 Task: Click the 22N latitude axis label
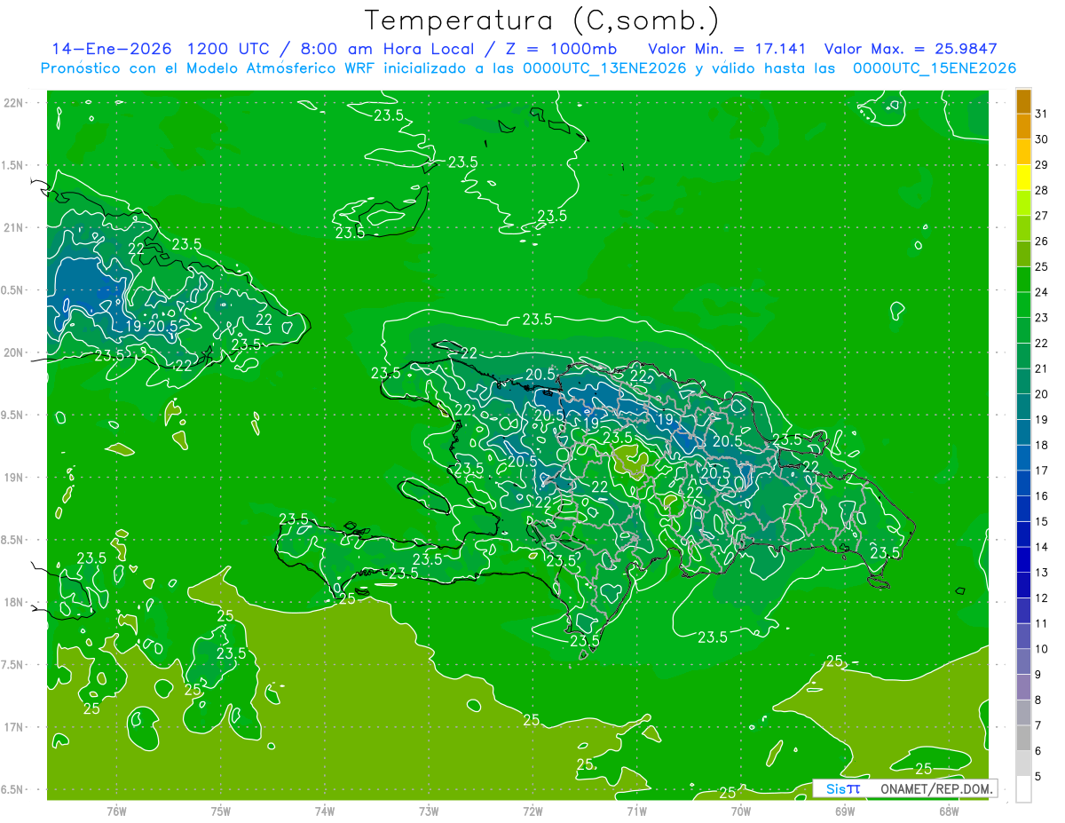pyautogui.click(x=14, y=103)
